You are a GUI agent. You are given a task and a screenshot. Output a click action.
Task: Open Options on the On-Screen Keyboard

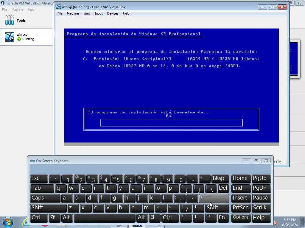tap(241, 218)
